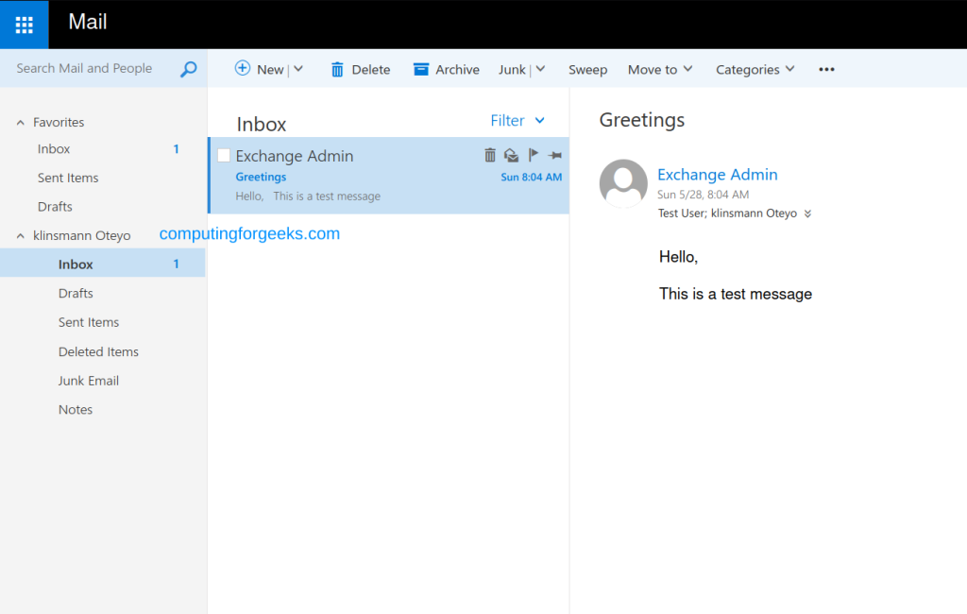Screen dimensions: 967x614
Task: Expand the Move to dropdown
Action: (660, 70)
